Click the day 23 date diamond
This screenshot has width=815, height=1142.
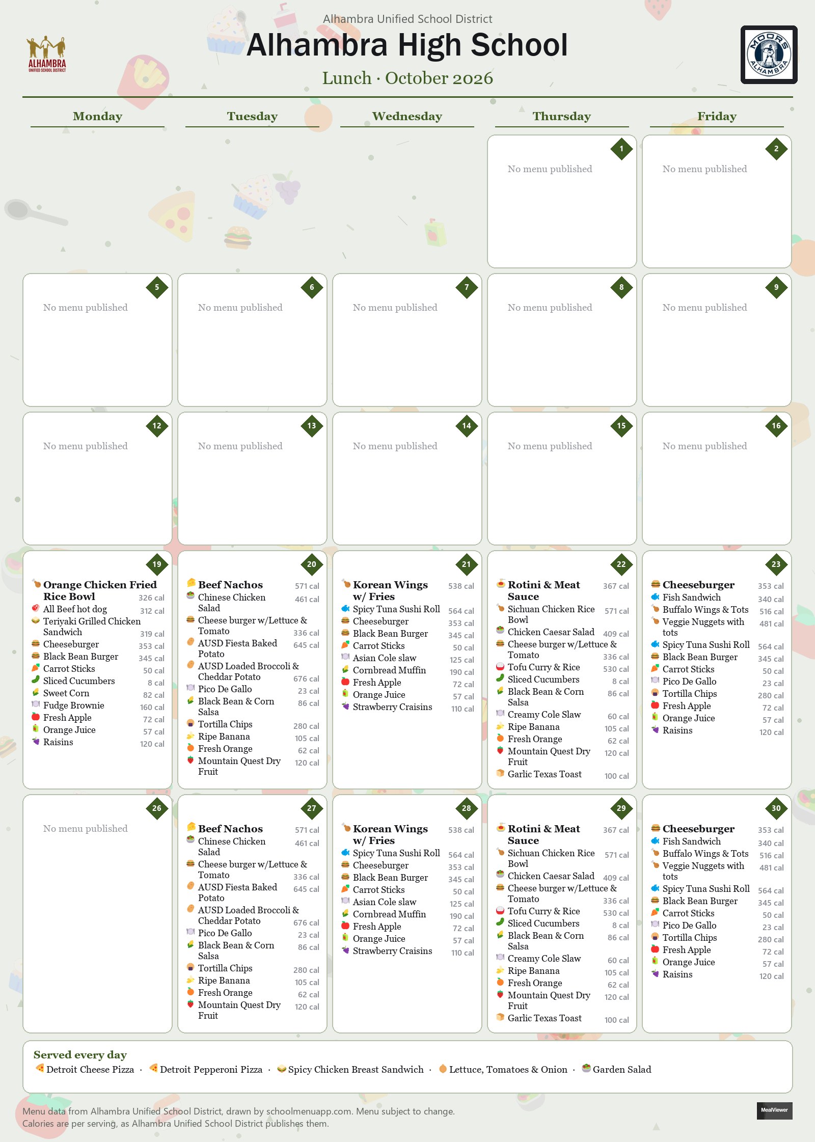(x=776, y=564)
